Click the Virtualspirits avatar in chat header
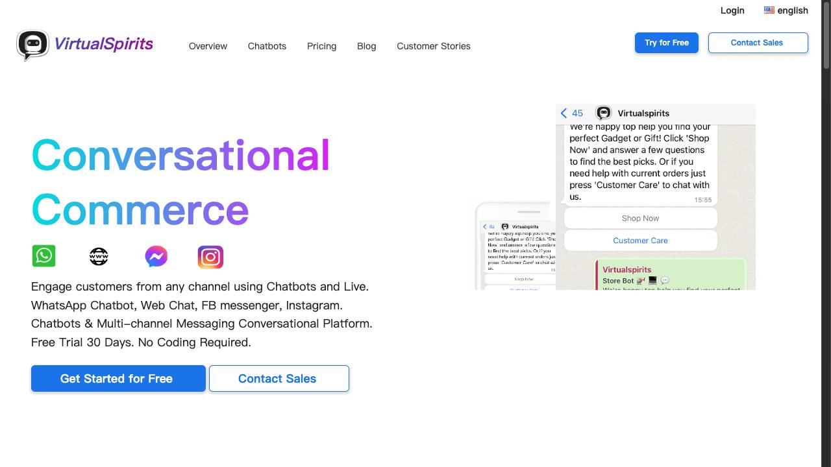The height and width of the screenshot is (467, 831). 604,113
